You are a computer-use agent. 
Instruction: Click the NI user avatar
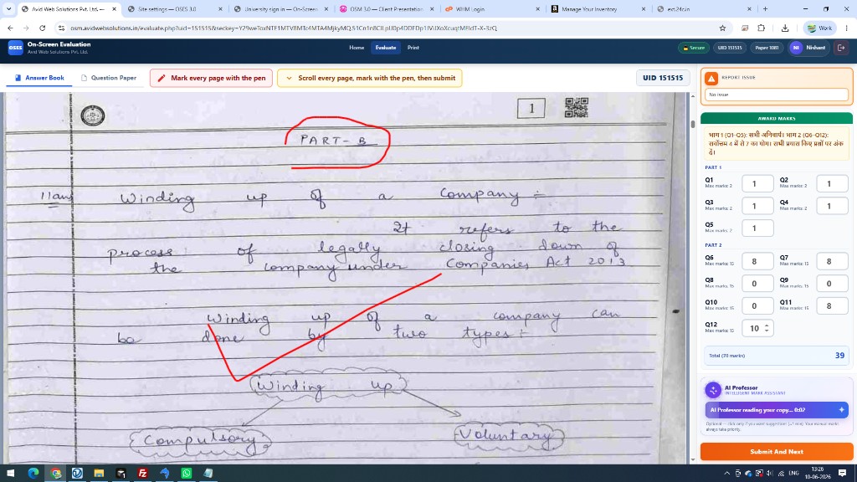(x=796, y=48)
